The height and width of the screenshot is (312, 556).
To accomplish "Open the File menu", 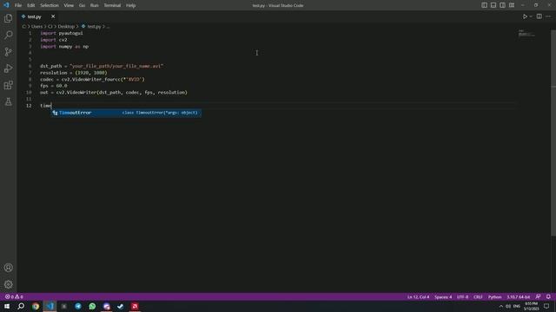I will click(18, 5).
